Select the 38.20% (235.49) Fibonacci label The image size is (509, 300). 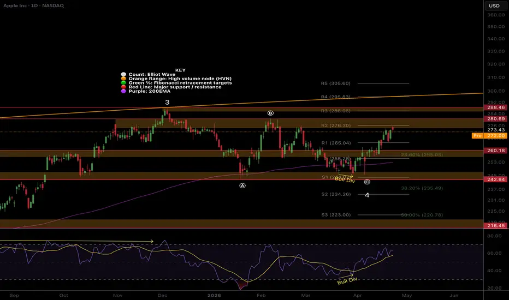[422, 188]
